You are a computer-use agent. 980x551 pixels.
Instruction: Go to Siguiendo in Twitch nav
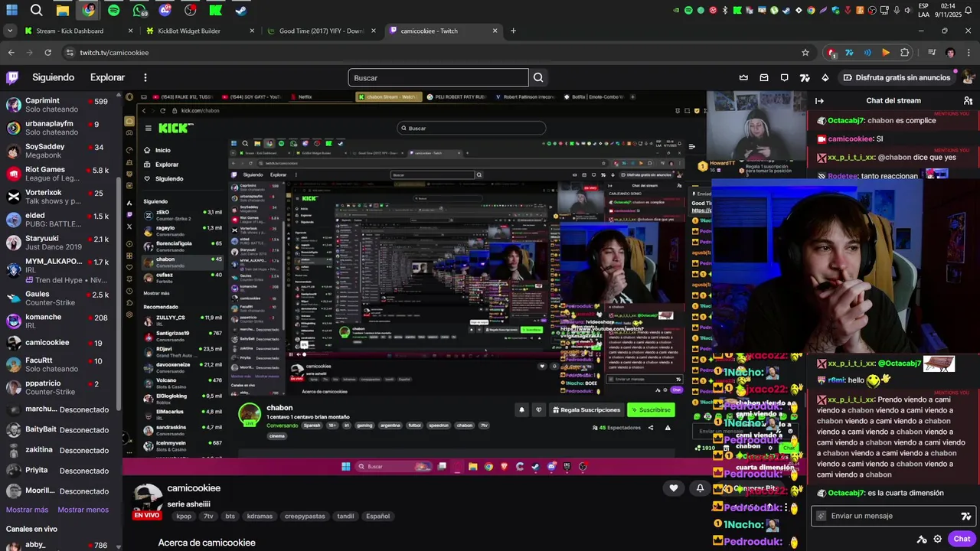[x=53, y=77]
